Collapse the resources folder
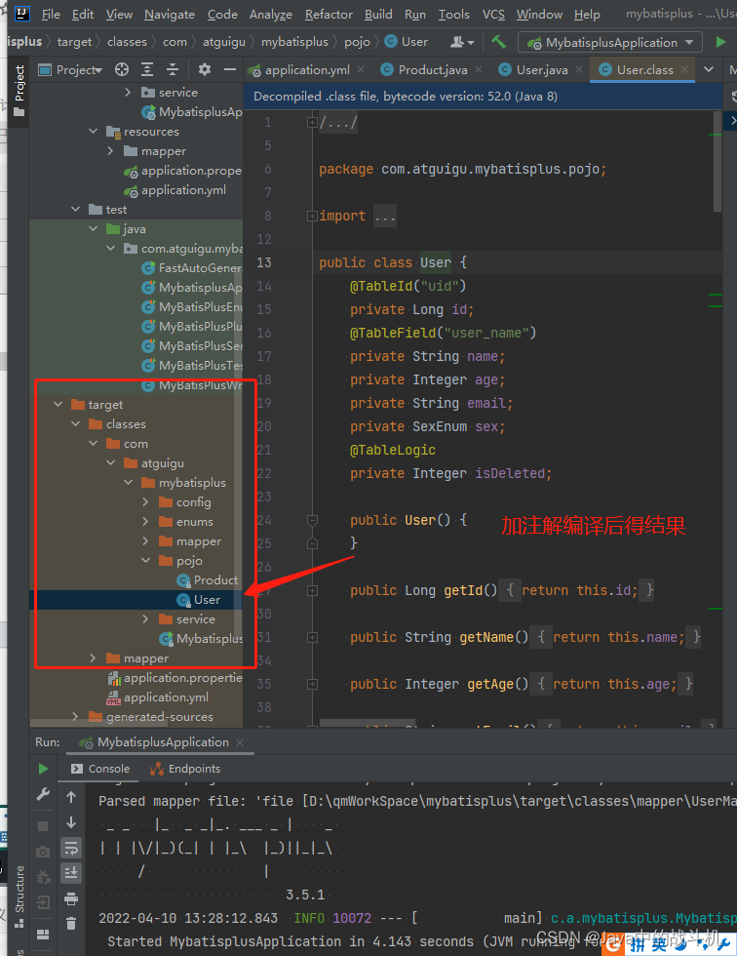This screenshot has height=956, width=737. pos(94,131)
